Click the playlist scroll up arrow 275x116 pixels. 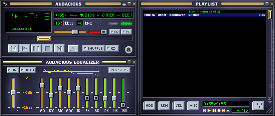tap(270, 99)
